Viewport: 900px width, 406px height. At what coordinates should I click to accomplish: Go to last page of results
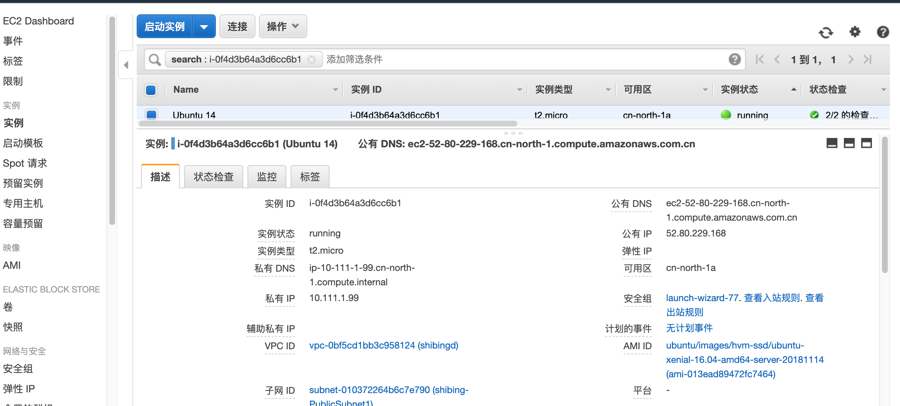coord(868,59)
